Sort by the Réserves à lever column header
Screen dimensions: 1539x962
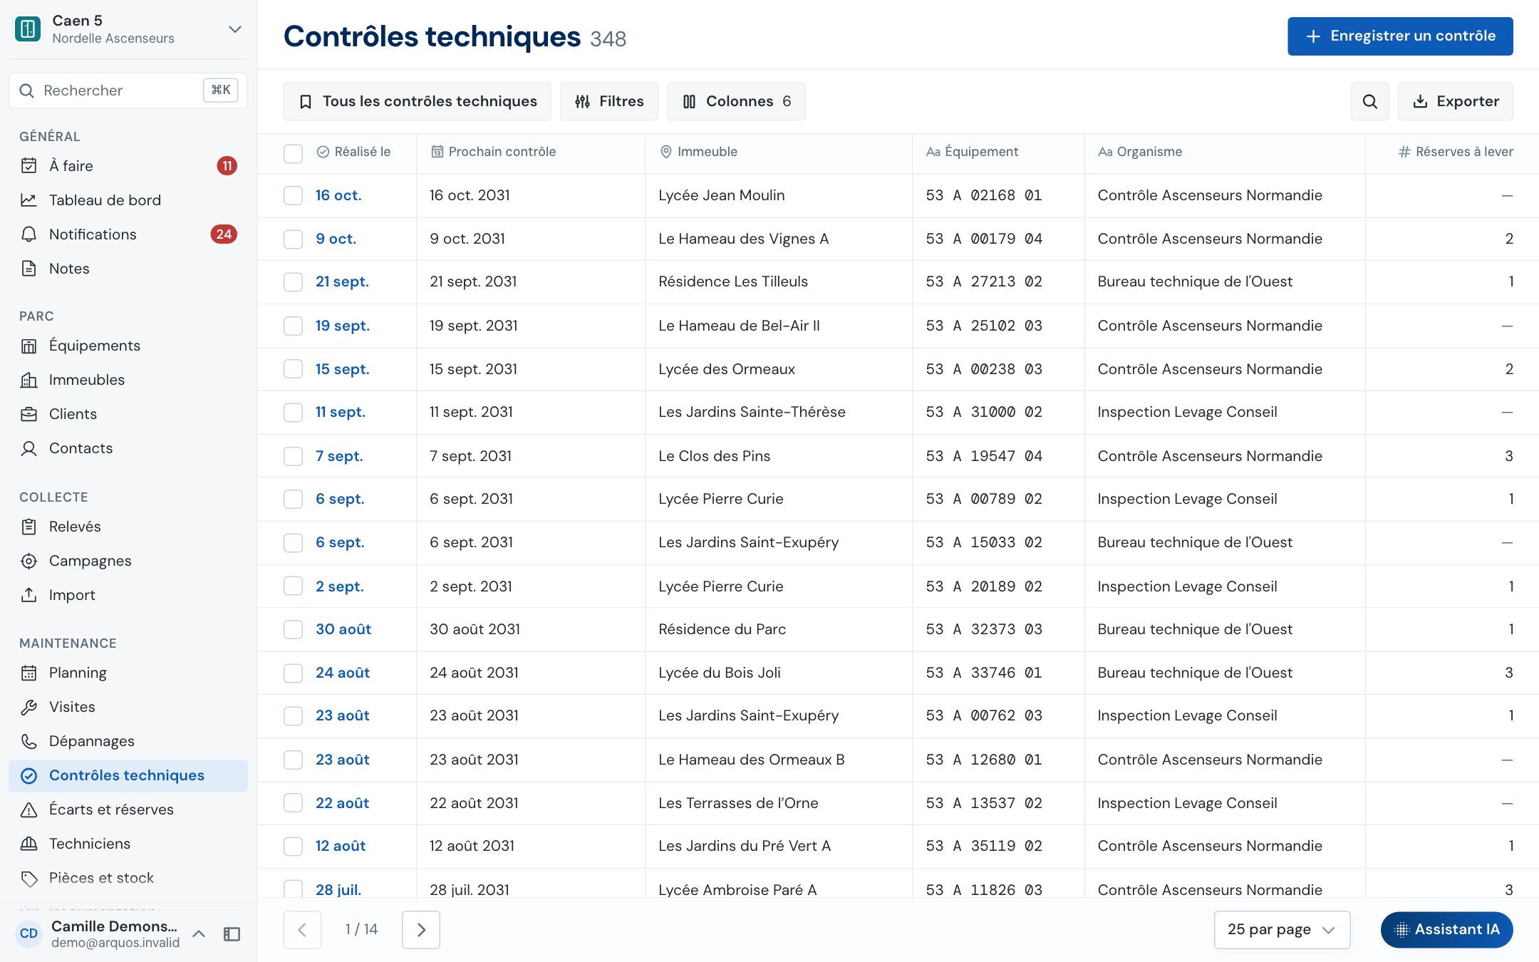[x=1455, y=152]
